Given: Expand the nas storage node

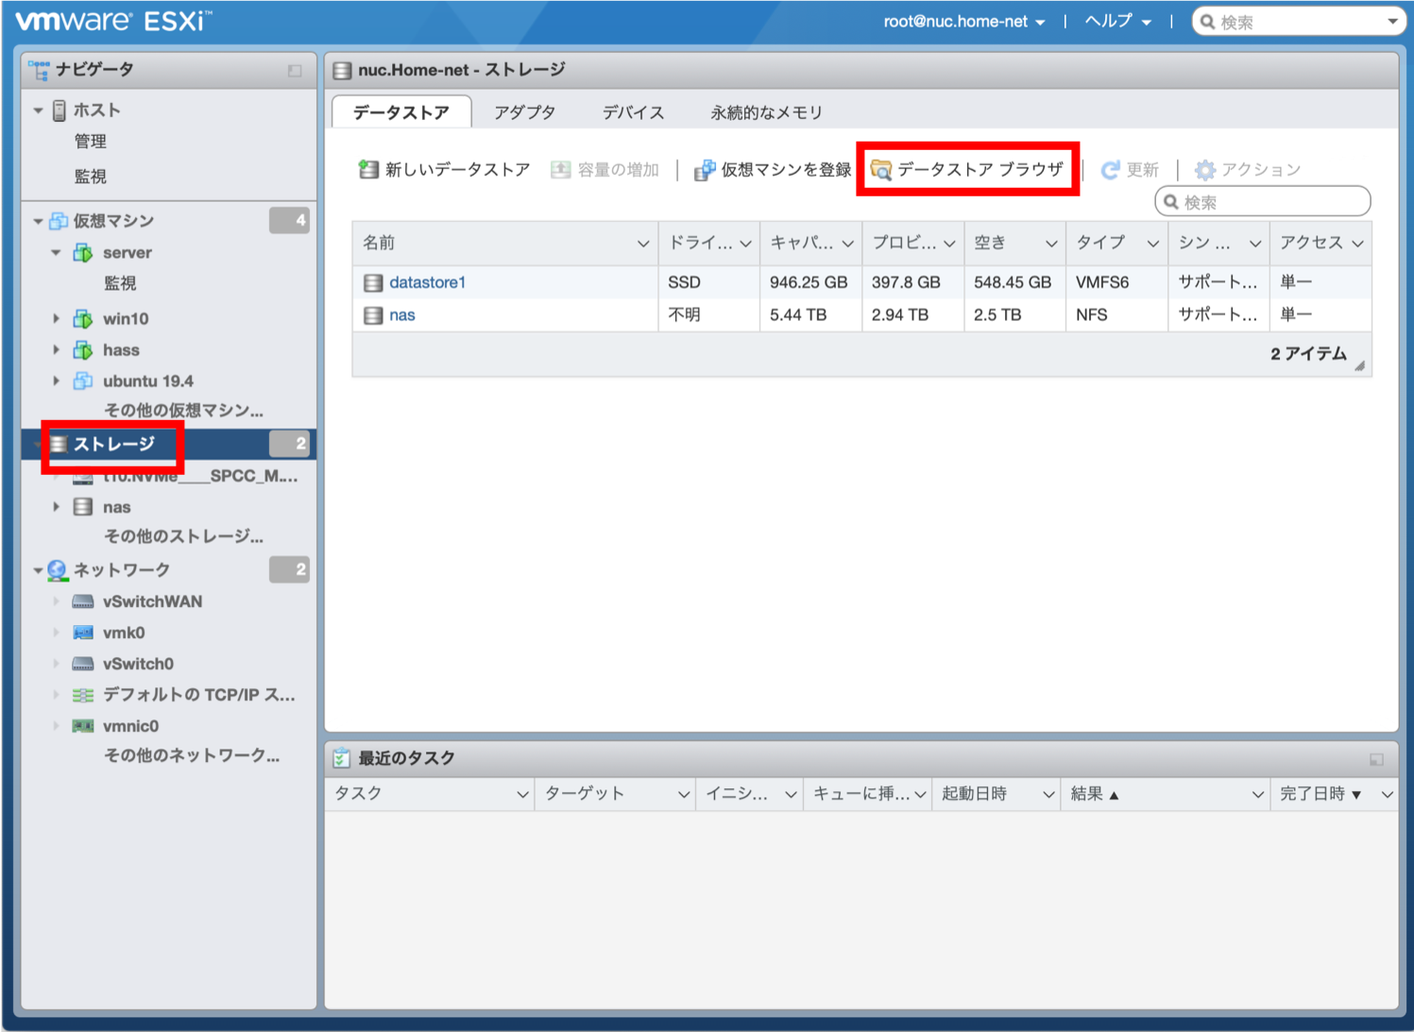Looking at the screenshot, I should tap(56, 507).
